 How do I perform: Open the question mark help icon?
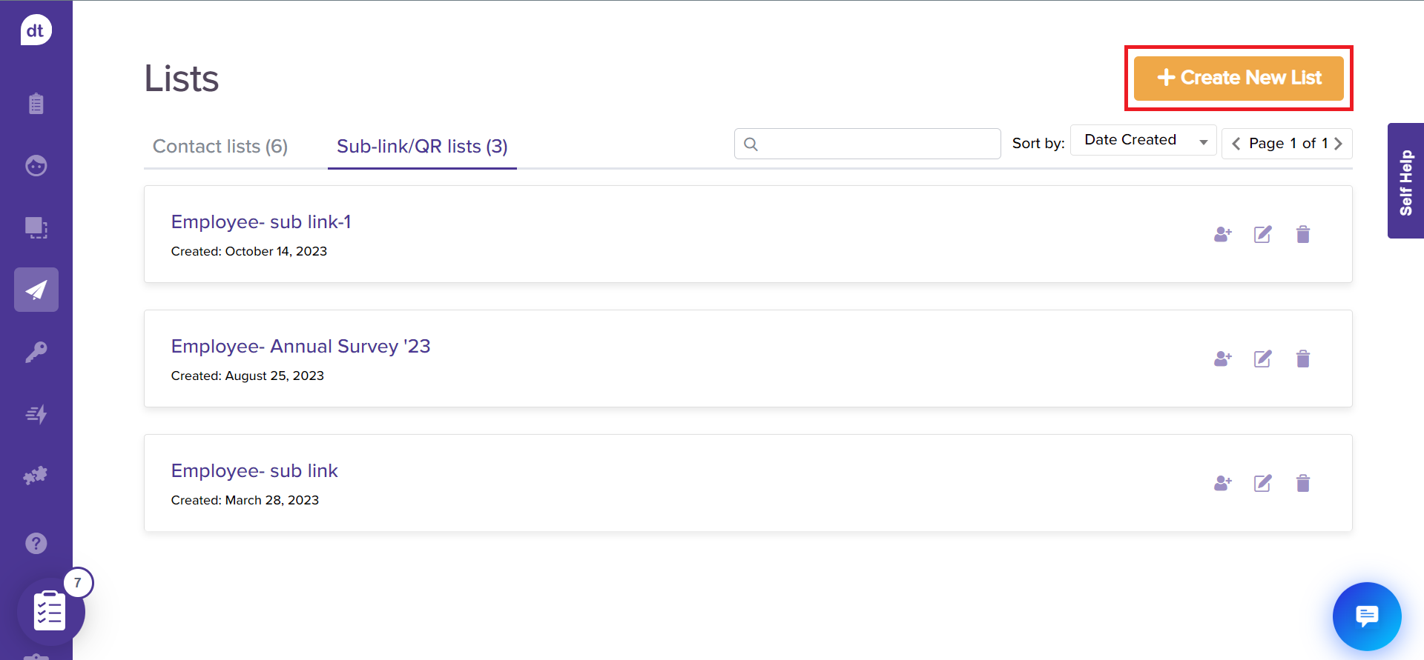point(36,543)
